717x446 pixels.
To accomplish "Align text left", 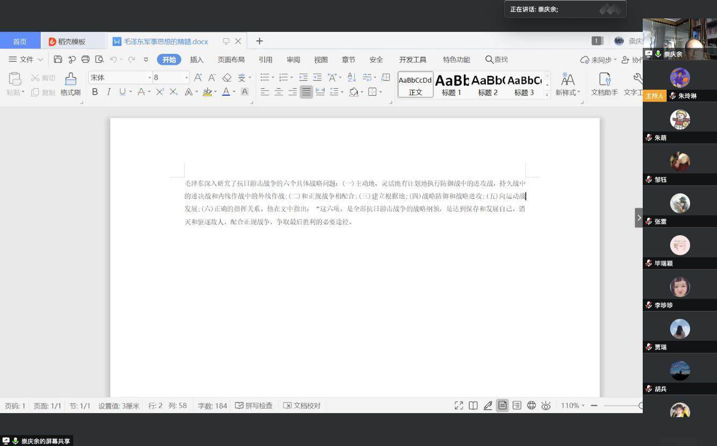I will [265, 92].
